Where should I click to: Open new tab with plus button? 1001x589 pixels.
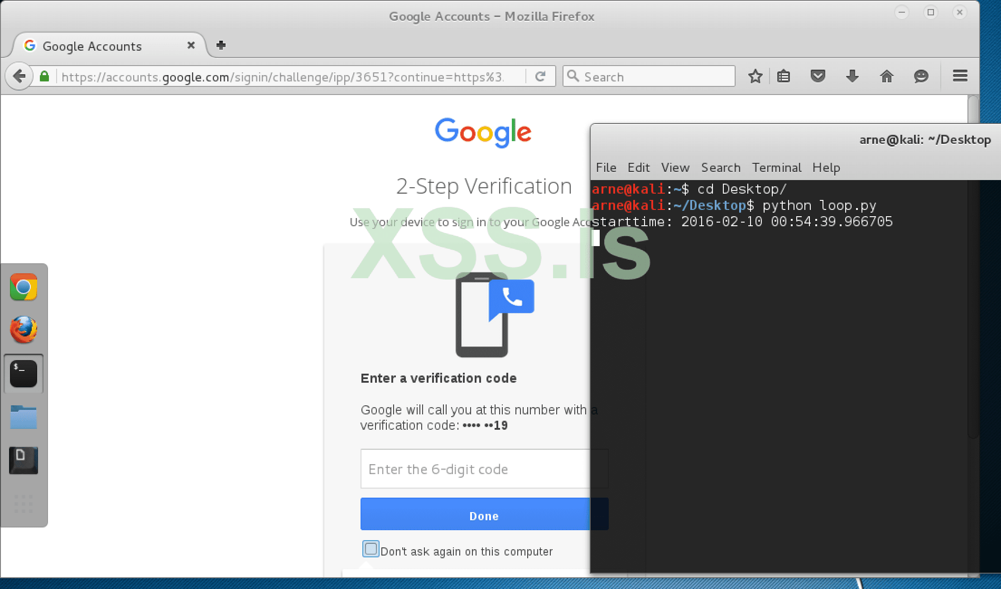click(221, 45)
